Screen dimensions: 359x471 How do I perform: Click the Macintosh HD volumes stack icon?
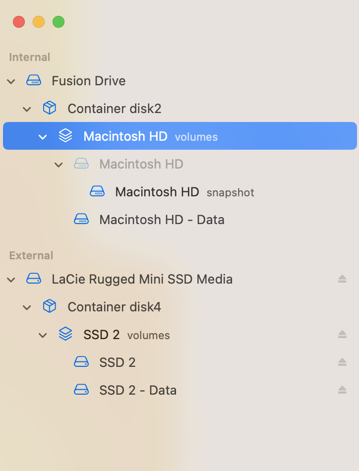pos(65,136)
